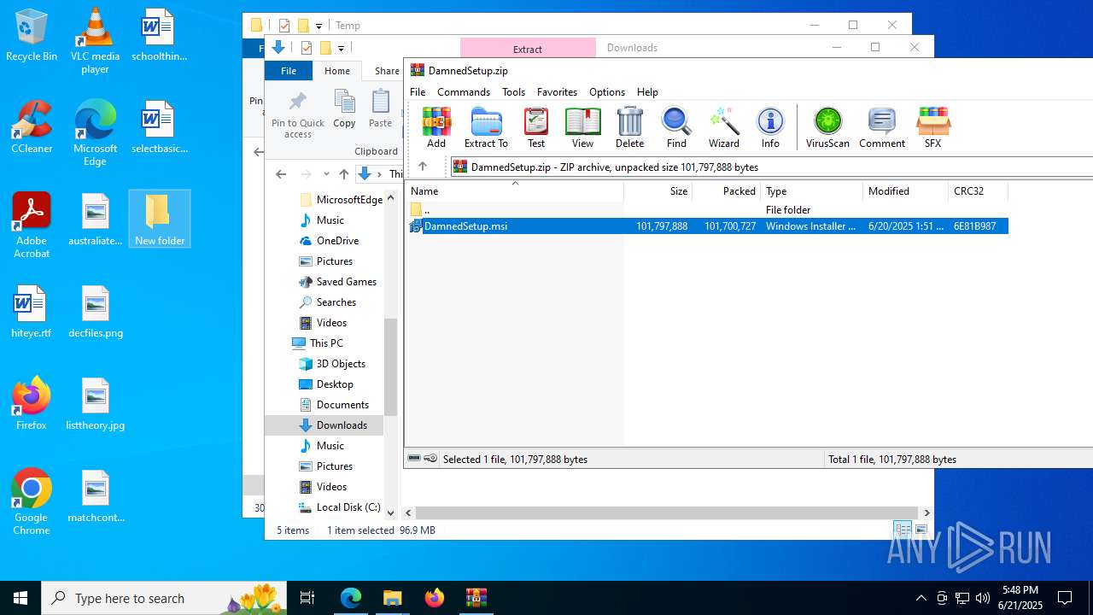Select Local Disk (C:) in navigation pane
Viewport: 1093px width, 615px height.
(348, 507)
